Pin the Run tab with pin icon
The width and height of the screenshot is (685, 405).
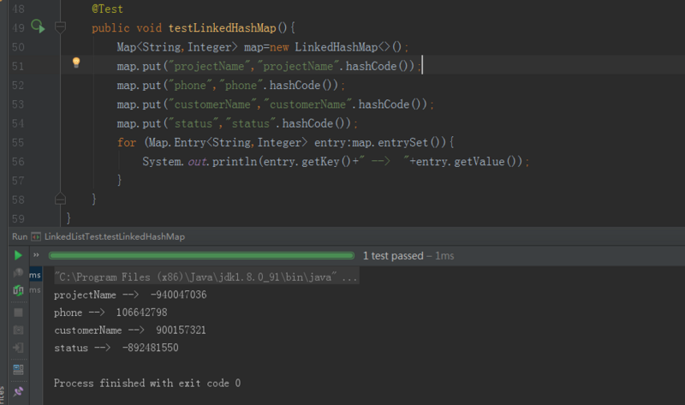coord(18,391)
